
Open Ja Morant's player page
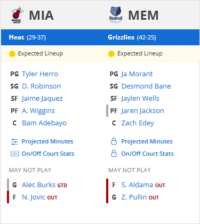pos(137,74)
